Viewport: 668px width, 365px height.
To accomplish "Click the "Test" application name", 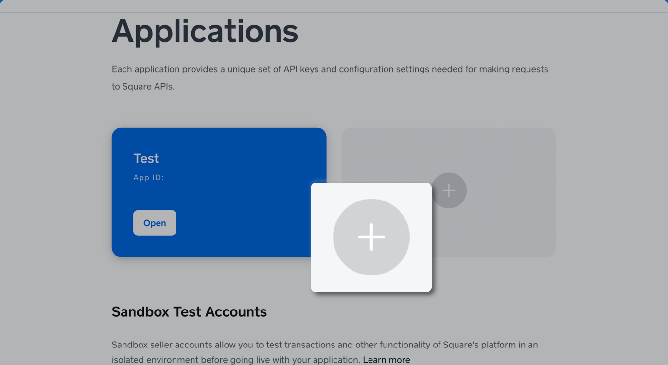I will tap(146, 158).
